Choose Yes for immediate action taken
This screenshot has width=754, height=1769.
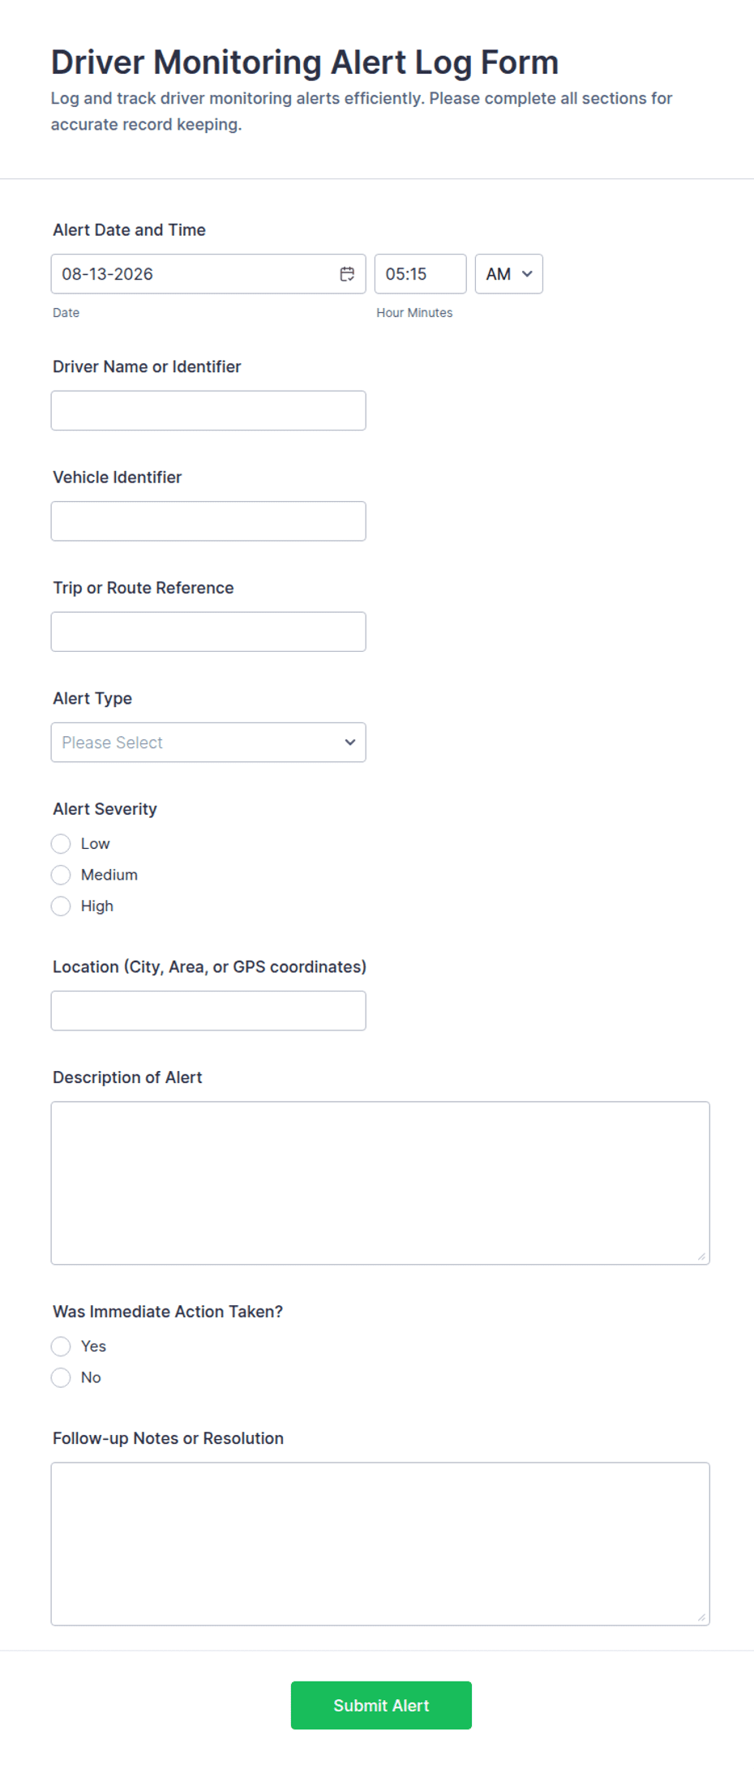click(x=61, y=1347)
